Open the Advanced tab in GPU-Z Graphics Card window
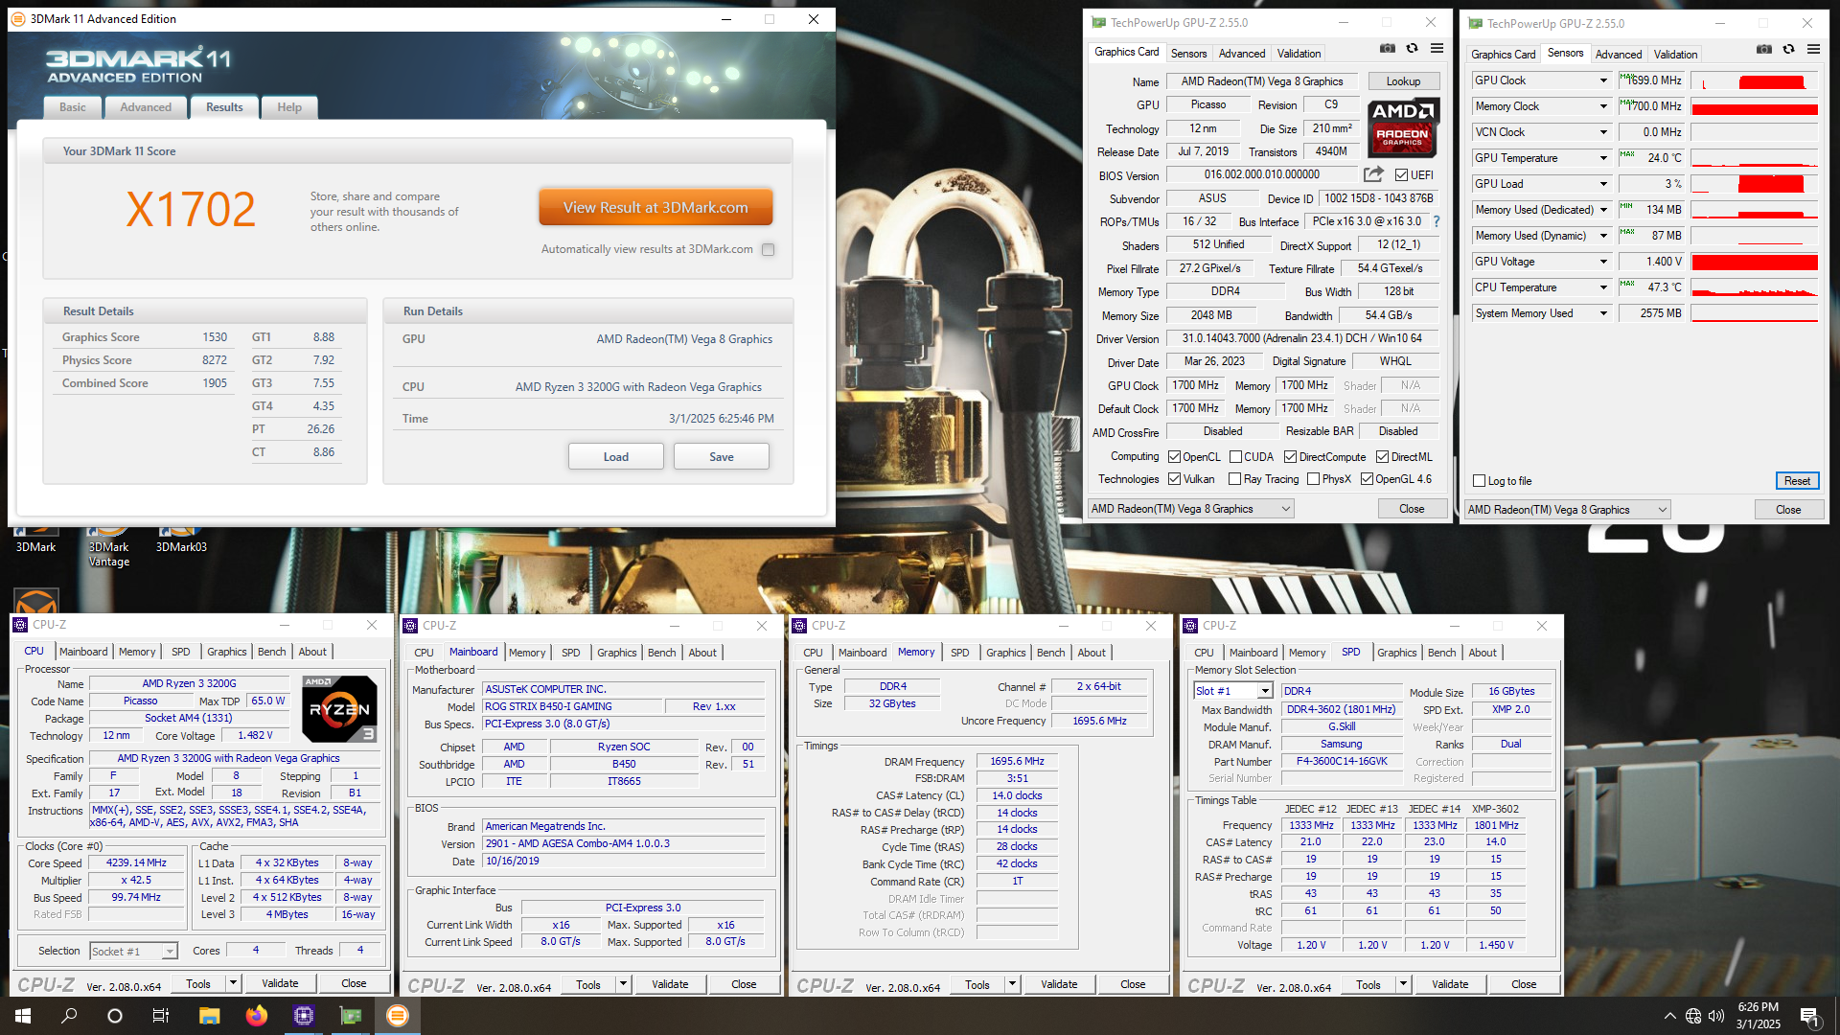The height and width of the screenshot is (1035, 1840). [1242, 54]
